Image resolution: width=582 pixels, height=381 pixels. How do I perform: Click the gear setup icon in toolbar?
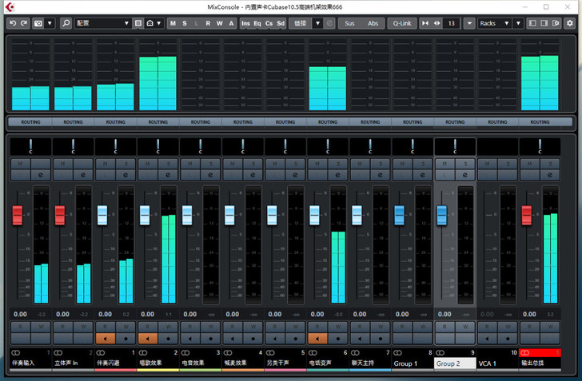coord(569,24)
